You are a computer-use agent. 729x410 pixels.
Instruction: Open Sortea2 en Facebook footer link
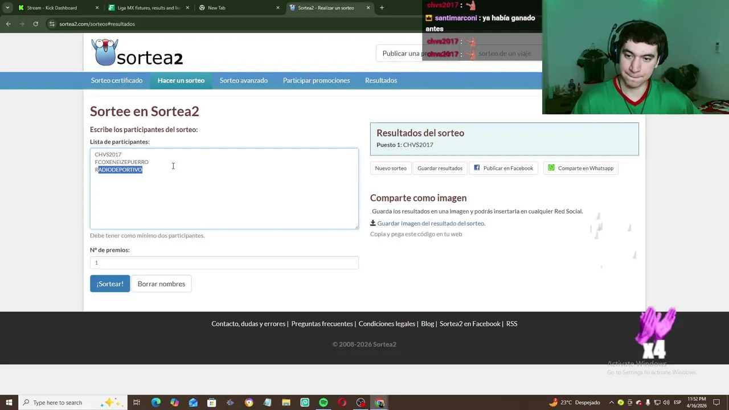click(x=470, y=323)
